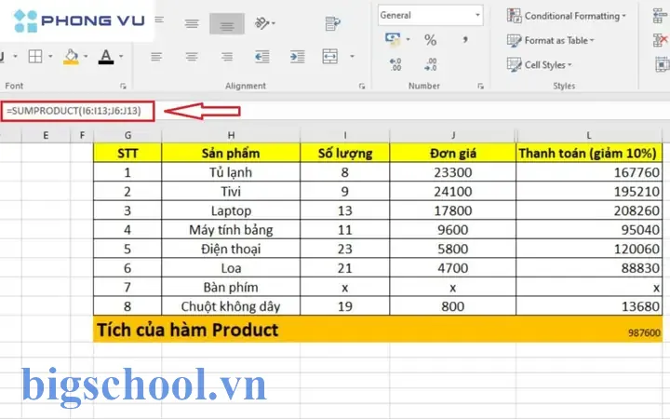Click the cell with value 195210
This screenshot has width=670, height=419.
point(589,192)
